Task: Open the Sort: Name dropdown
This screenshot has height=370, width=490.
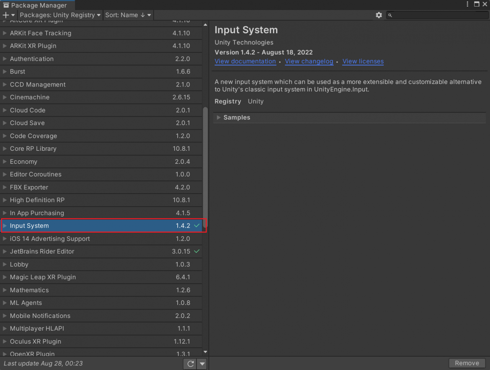Action: click(128, 15)
